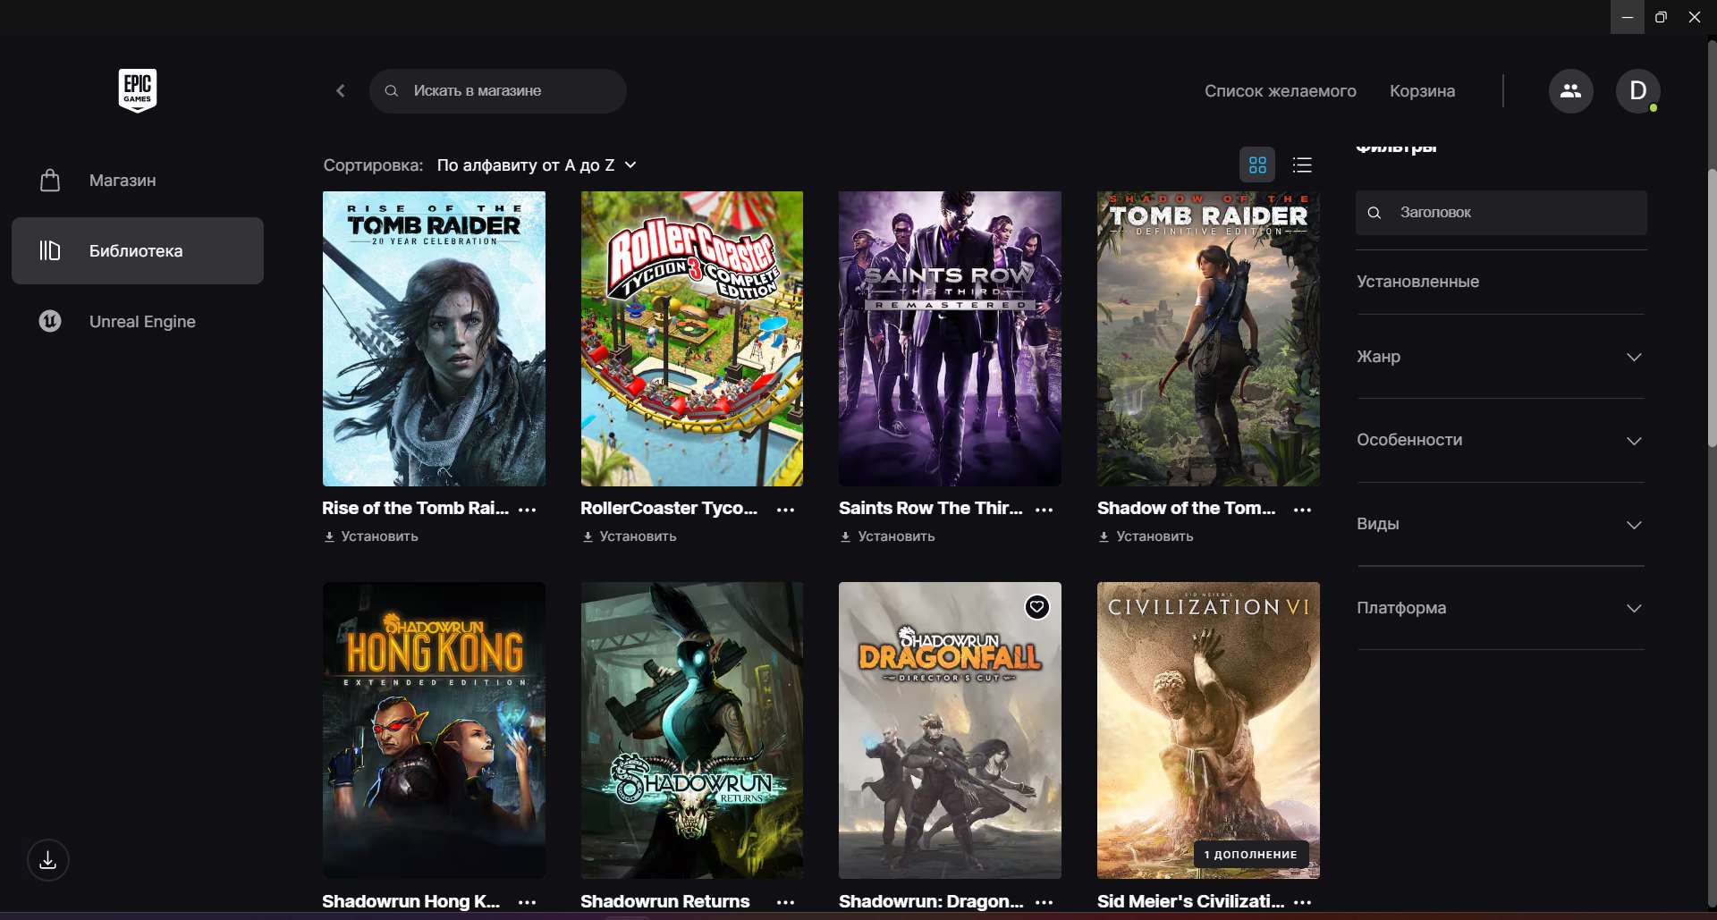Open the user profile avatar D

click(x=1637, y=91)
